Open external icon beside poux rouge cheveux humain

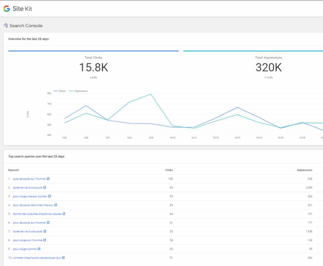click(x=50, y=196)
